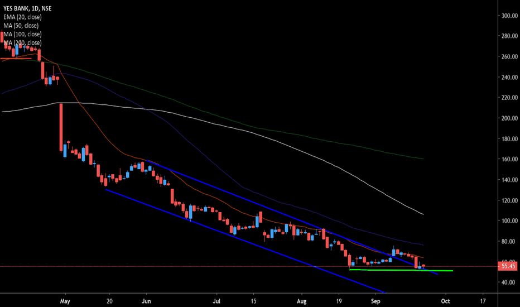
Task: Click the 160.00 price axis label
Action: click(x=509, y=159)
